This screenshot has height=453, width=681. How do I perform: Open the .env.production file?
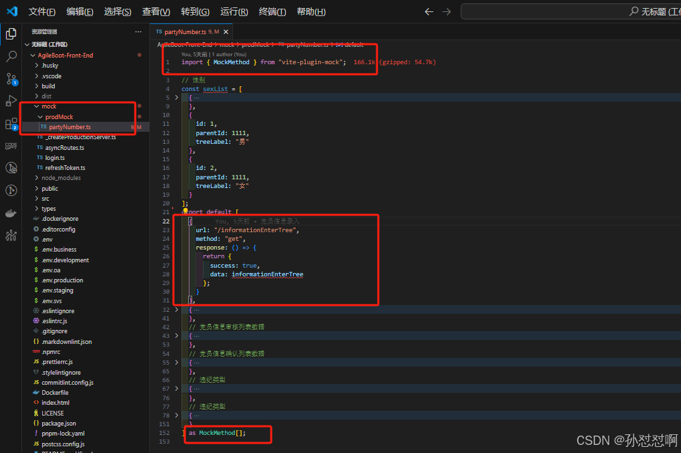pyautogui.click(x=62, y=280)
